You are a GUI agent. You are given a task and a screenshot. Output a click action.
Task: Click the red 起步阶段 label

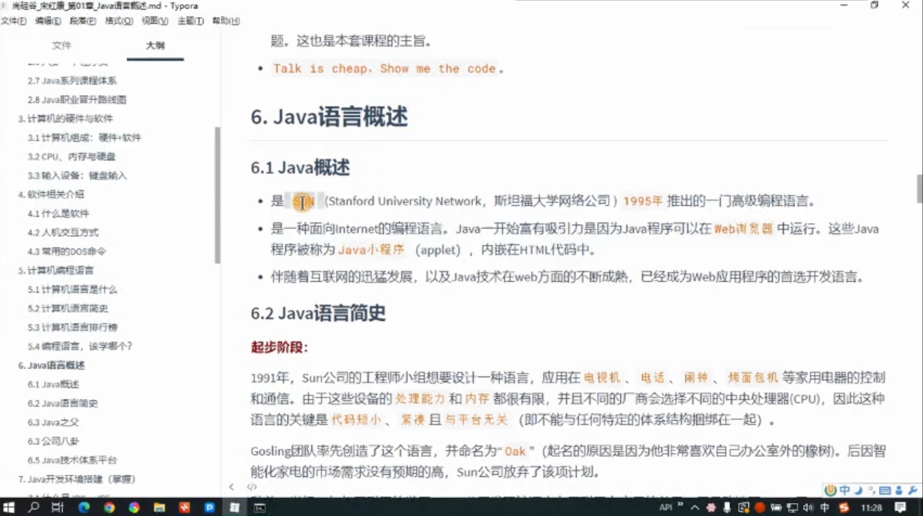click(279, 348)
